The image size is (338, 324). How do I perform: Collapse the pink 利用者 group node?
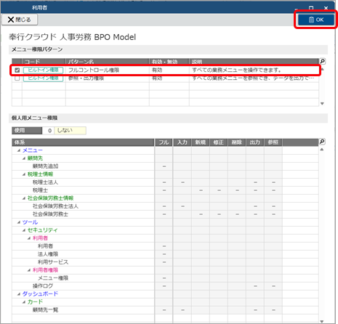pyautogui.click(x=29, y=238)
